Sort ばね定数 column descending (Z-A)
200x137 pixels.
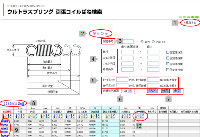(x=85, y=116)
